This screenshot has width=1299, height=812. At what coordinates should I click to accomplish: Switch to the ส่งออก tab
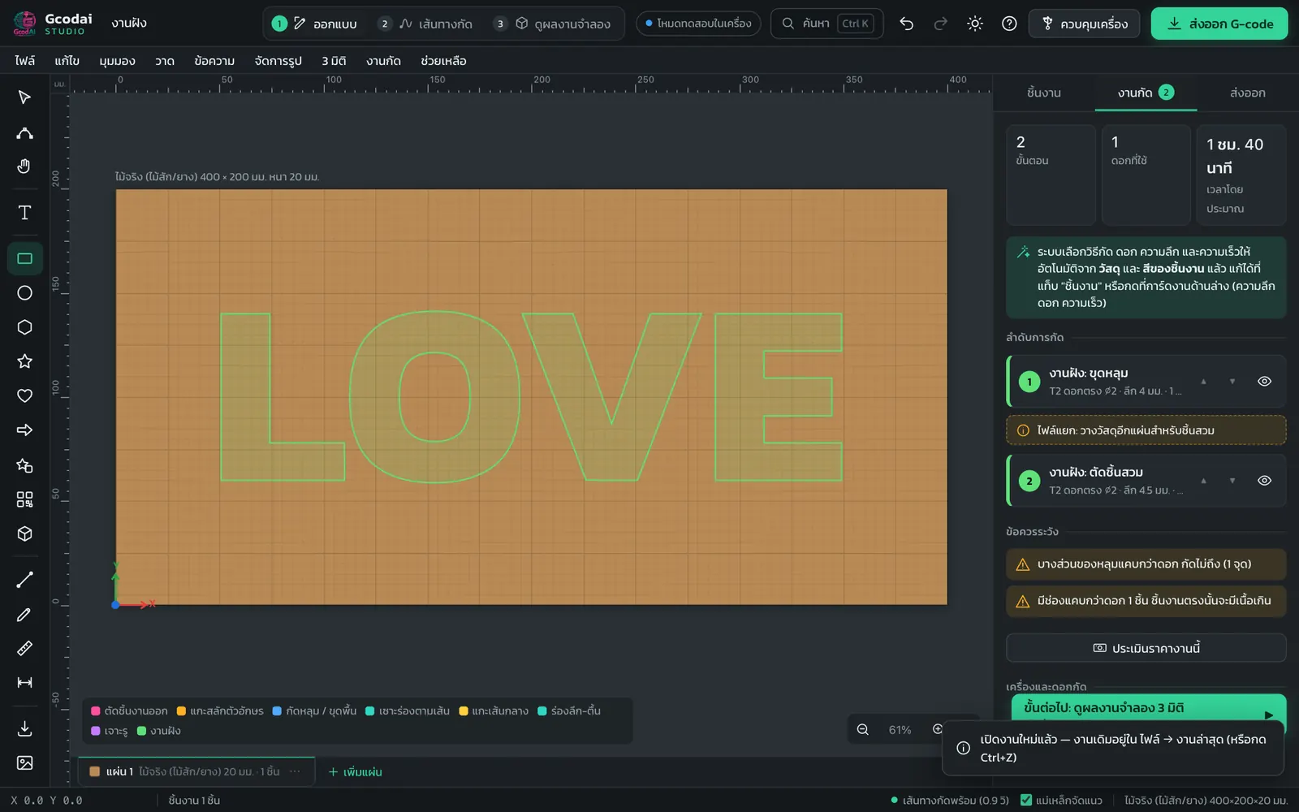1247,93
